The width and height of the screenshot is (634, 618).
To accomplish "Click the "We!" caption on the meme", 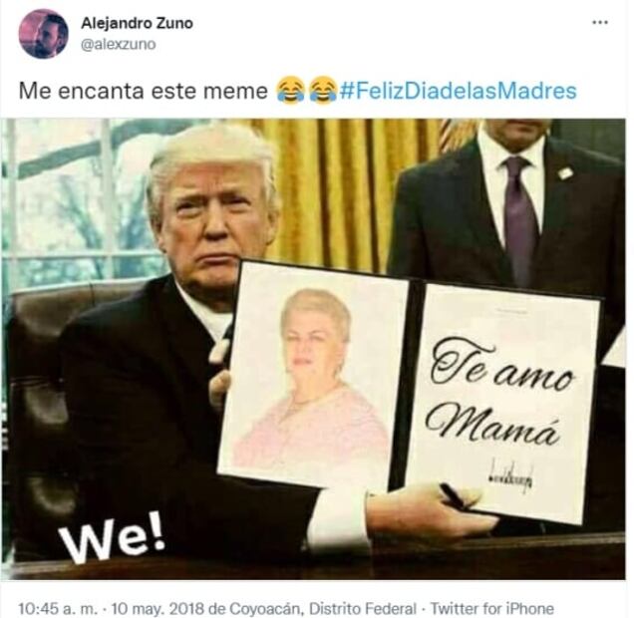I will tap(112, 538).
